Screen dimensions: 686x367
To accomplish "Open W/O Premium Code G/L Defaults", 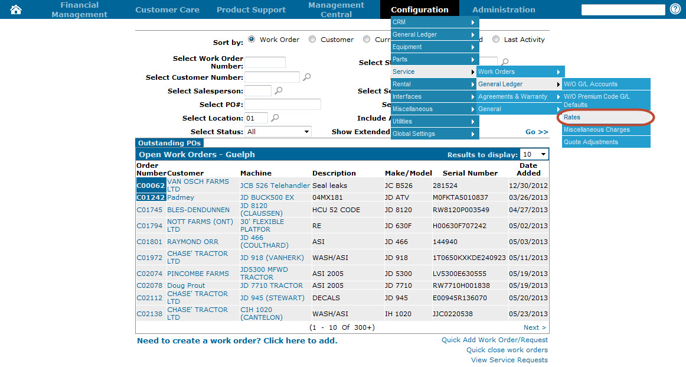I will [x=606, y=100].
